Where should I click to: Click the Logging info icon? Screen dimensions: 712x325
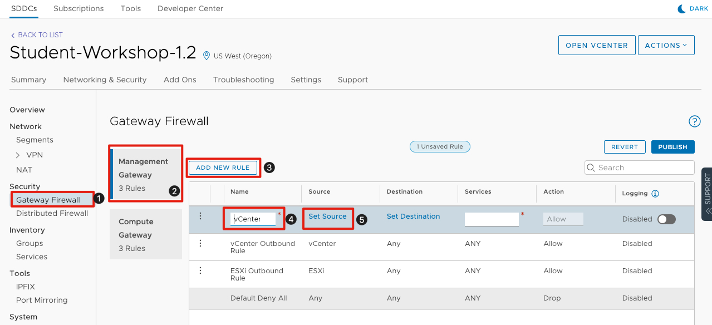(x=655, y=194)
